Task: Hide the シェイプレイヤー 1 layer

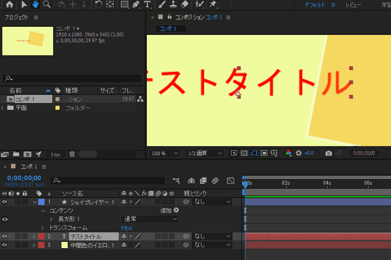Action: click(x=5, y=202)
